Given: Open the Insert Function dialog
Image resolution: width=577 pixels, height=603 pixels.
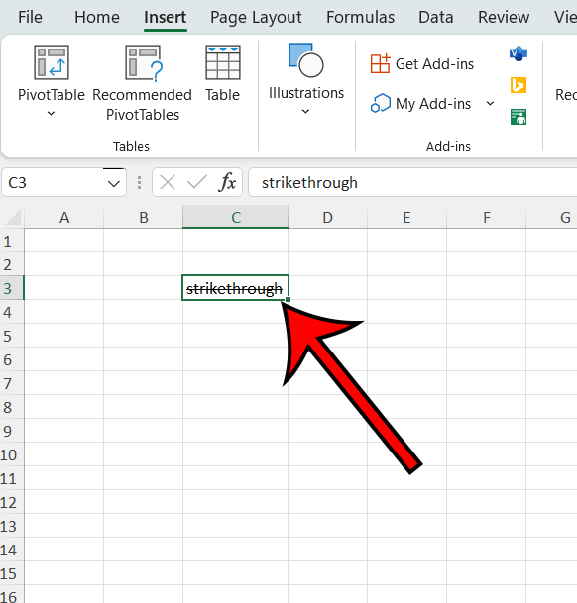Looking at the screenshot, I should coord(227,182).
